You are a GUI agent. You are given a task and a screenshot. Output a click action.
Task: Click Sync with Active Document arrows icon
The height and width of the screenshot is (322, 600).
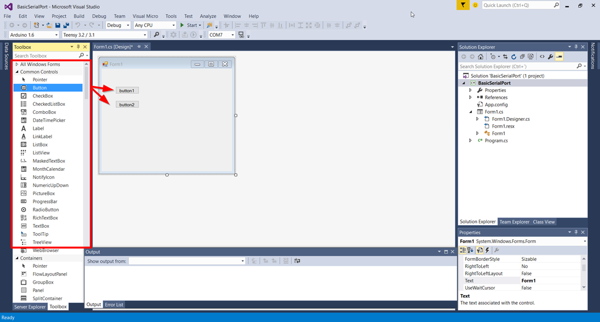505,56
